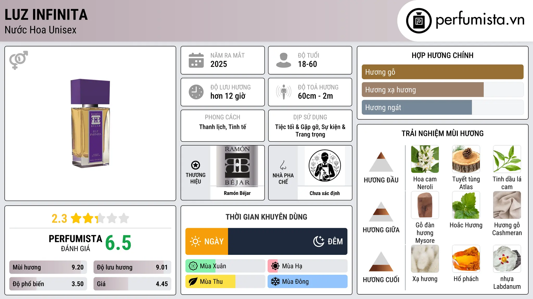Click the release year 2025
Image resolution: width=533 pixels, height=299 pixels.
(219, 64)
